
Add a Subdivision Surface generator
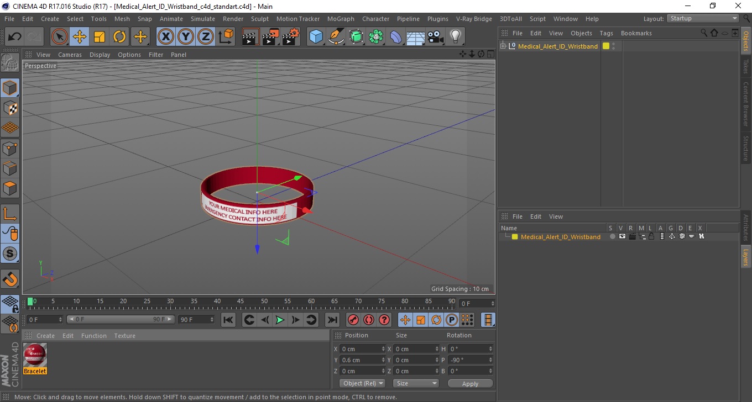(356, 37)
